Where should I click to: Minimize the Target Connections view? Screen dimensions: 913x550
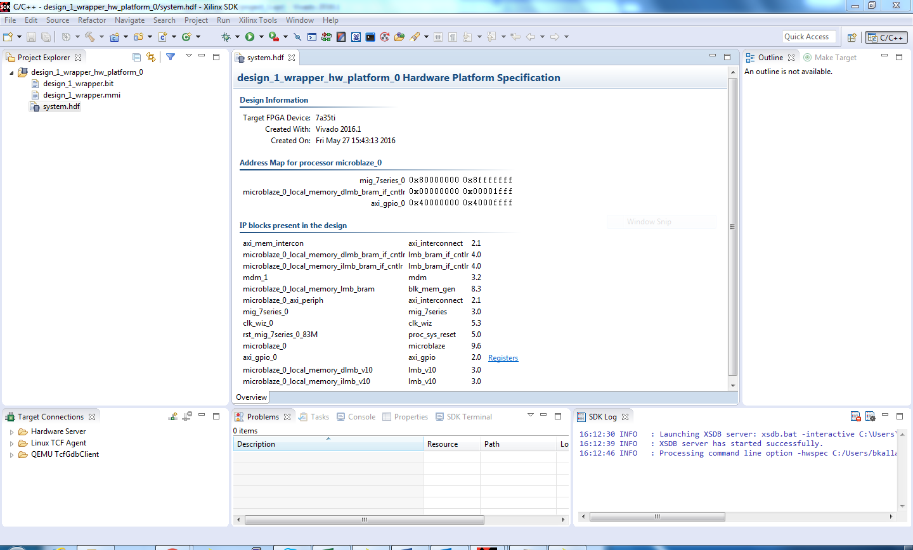pyautogui.click(x=202, y=415)
